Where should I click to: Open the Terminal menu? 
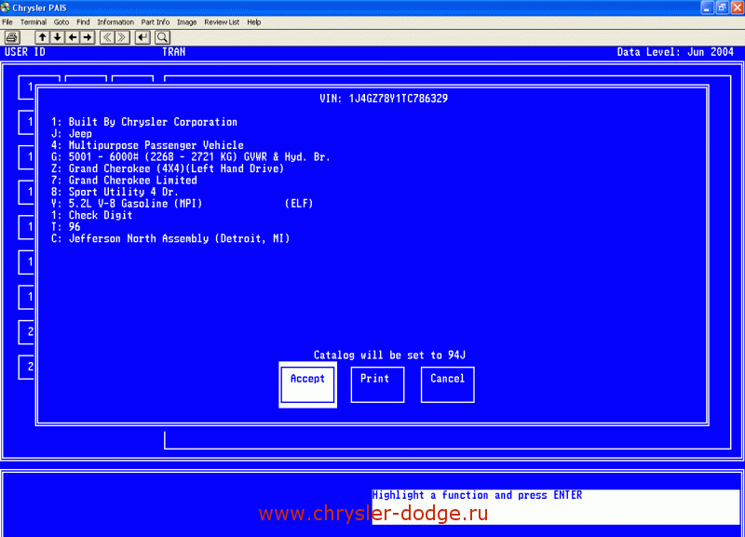[34, 21]
